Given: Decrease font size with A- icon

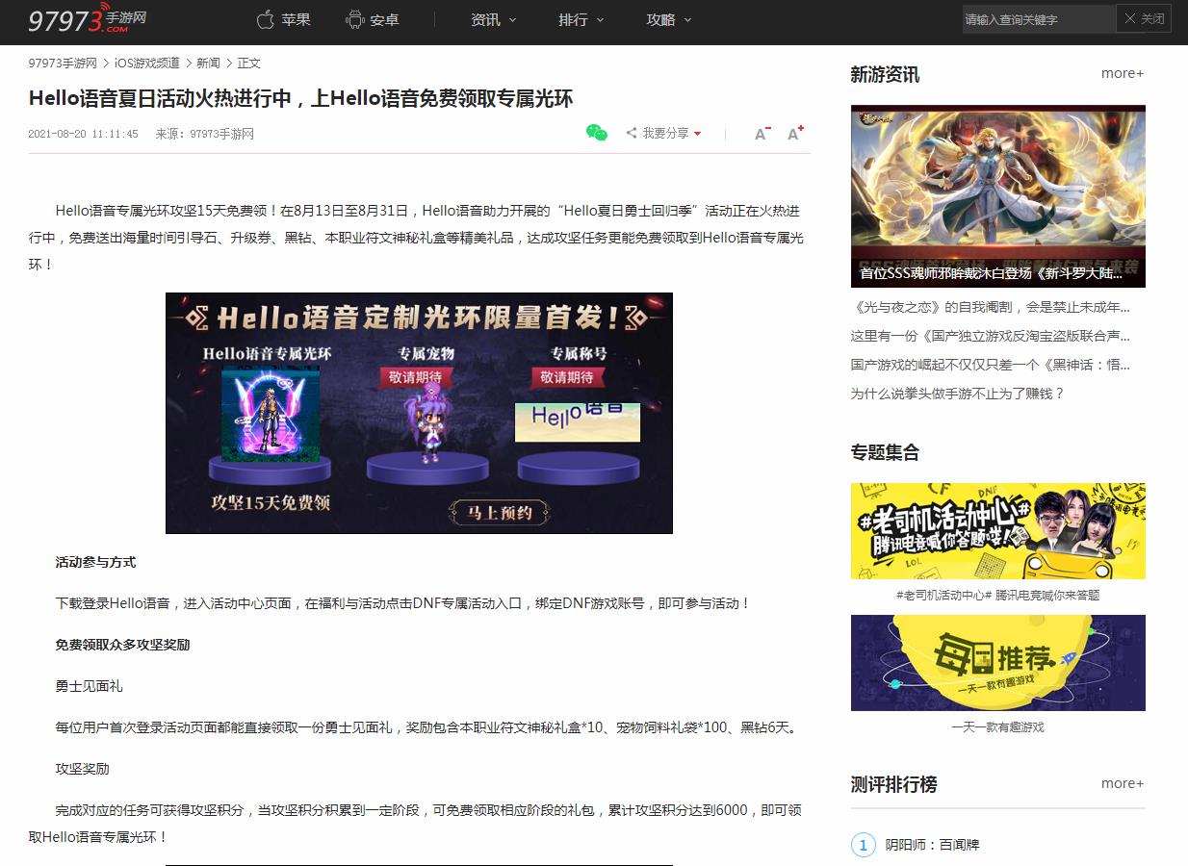Looking at the screenshot, I should point(762,134).
